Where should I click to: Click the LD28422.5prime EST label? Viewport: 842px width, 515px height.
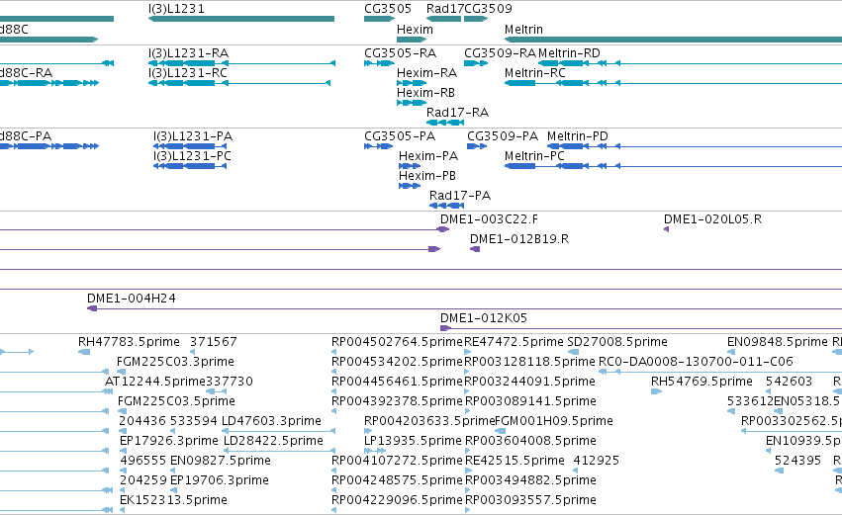click(273, 441)
